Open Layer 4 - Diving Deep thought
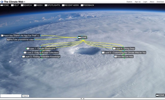The height and width of the screenshot is (100, 165). [x=124, y=49]
